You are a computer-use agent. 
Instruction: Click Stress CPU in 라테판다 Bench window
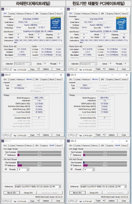tap(28, 193)
